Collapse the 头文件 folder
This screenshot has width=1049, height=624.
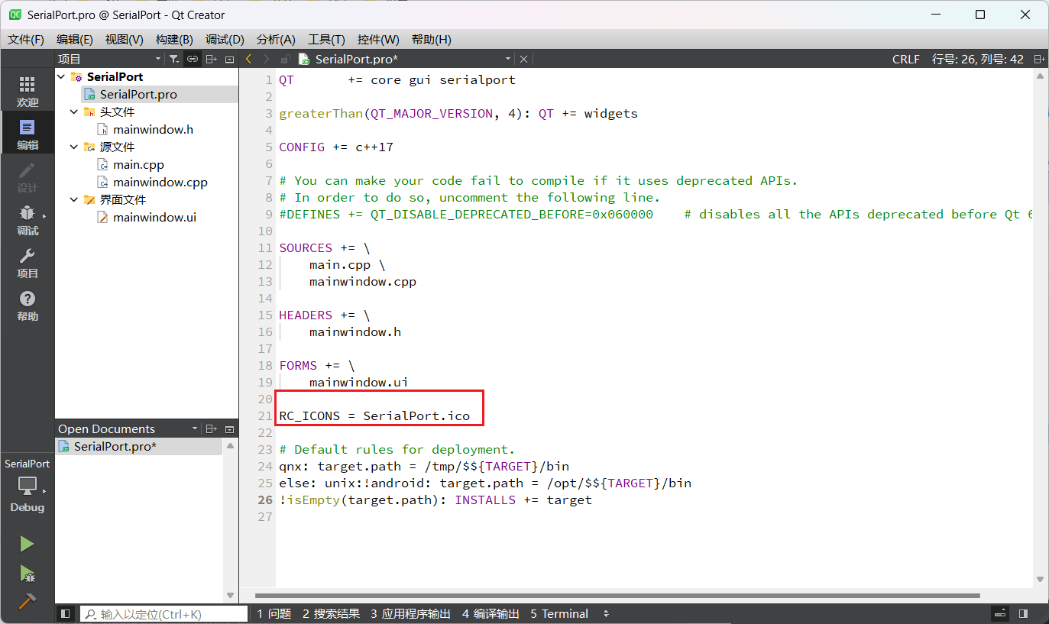tap(74, 112)
